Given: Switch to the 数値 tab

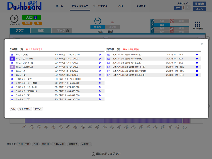Looking at the screenshot, I should point(41,30).
